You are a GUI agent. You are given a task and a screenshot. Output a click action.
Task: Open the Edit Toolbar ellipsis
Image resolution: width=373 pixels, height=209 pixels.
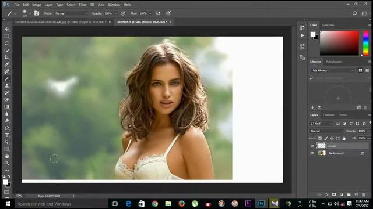point(6,170)
